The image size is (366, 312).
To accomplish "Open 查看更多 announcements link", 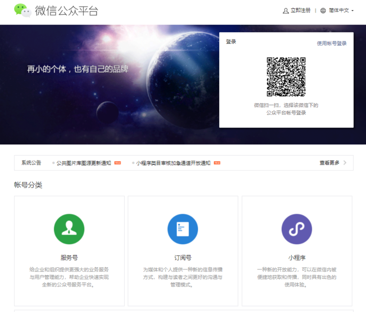I will pyautogui.click(x=329, y=163).
